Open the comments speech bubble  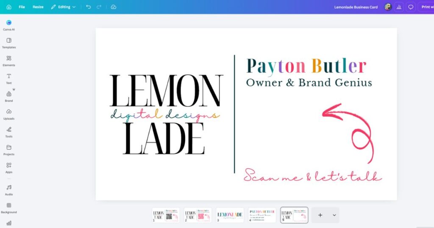411,7
